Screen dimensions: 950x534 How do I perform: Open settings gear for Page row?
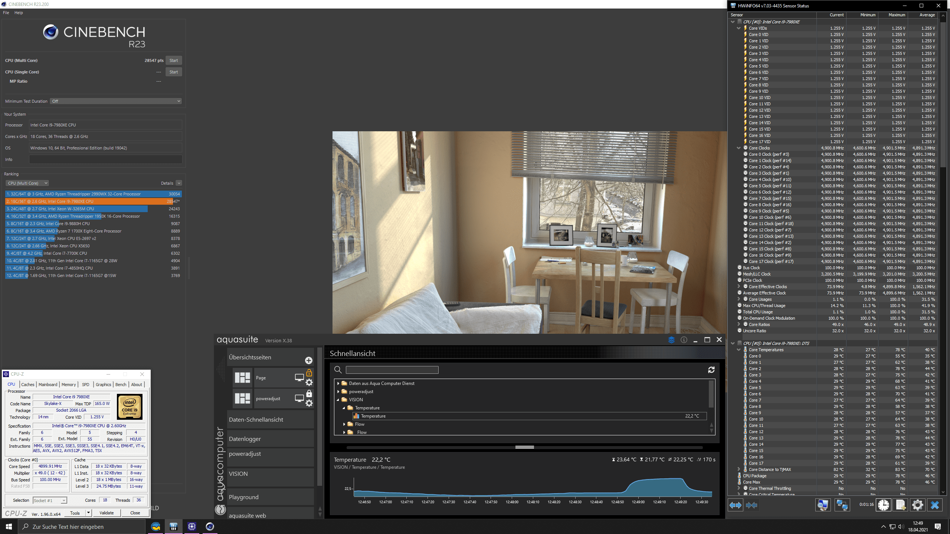click(309, 382)
